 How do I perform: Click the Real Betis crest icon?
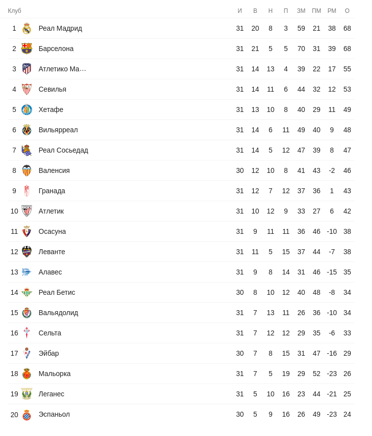coord(27,292)
